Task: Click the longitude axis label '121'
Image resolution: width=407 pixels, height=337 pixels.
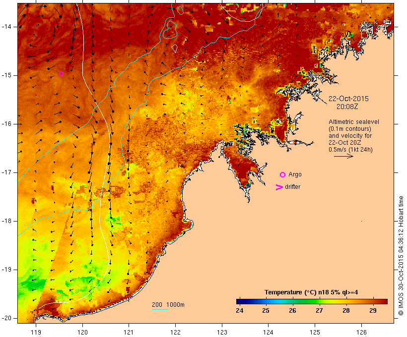Action: click(129, 332)
